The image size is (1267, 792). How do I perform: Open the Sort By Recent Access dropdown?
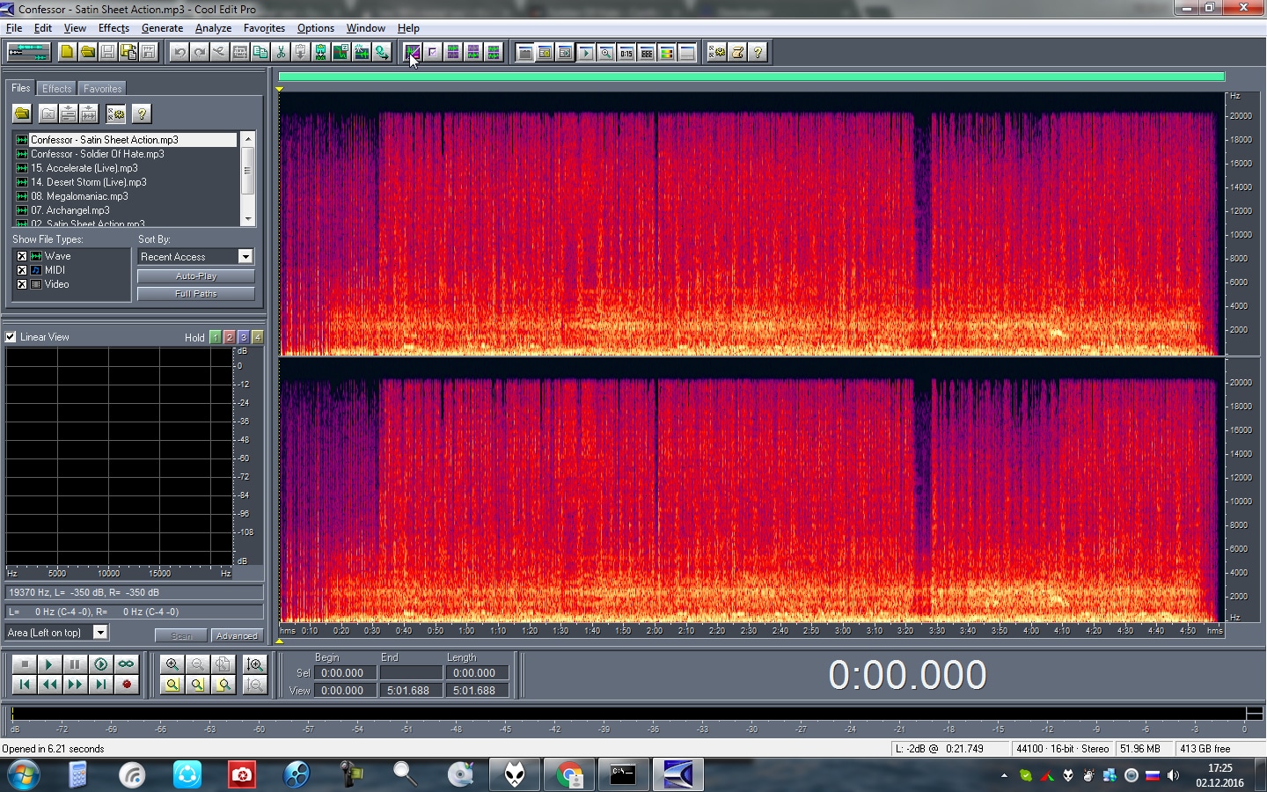(245, 256)
